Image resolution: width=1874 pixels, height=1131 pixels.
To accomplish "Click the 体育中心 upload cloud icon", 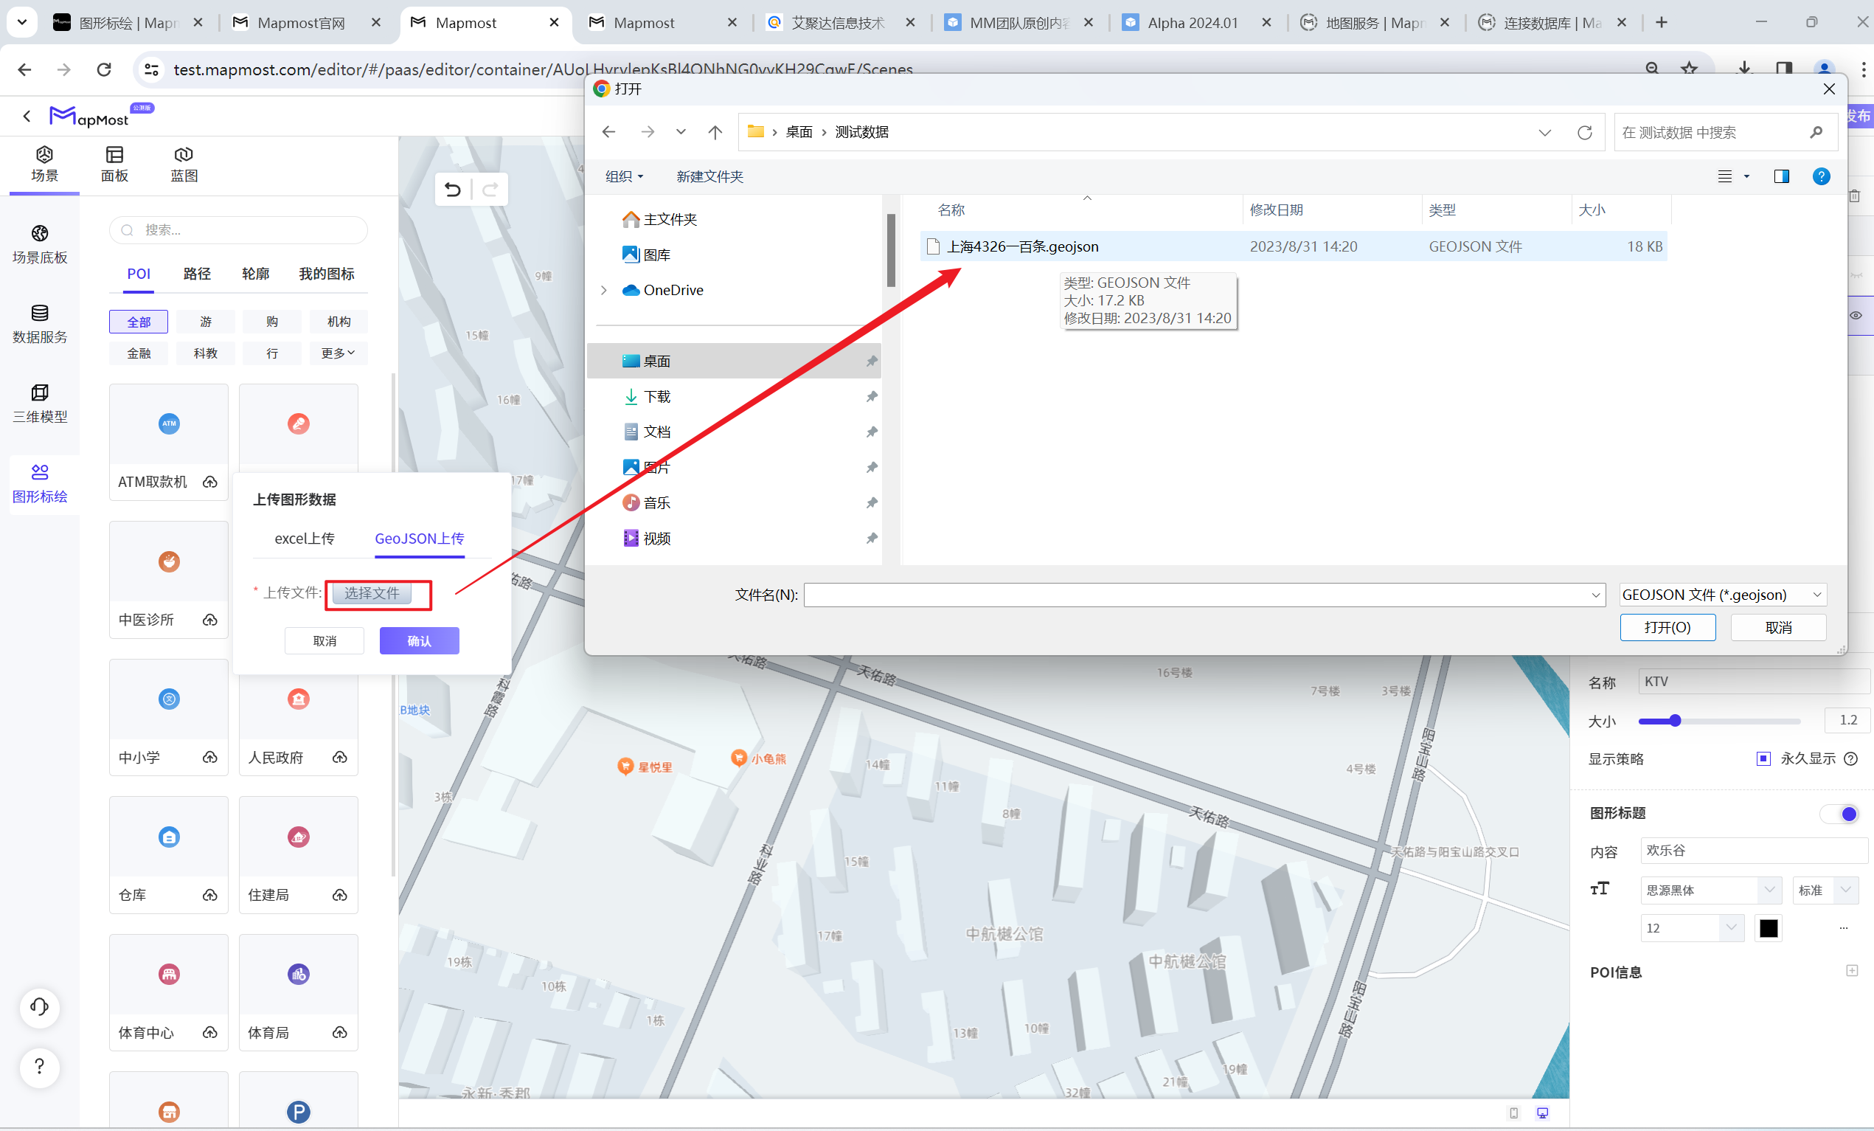I will coord(210,1033).
